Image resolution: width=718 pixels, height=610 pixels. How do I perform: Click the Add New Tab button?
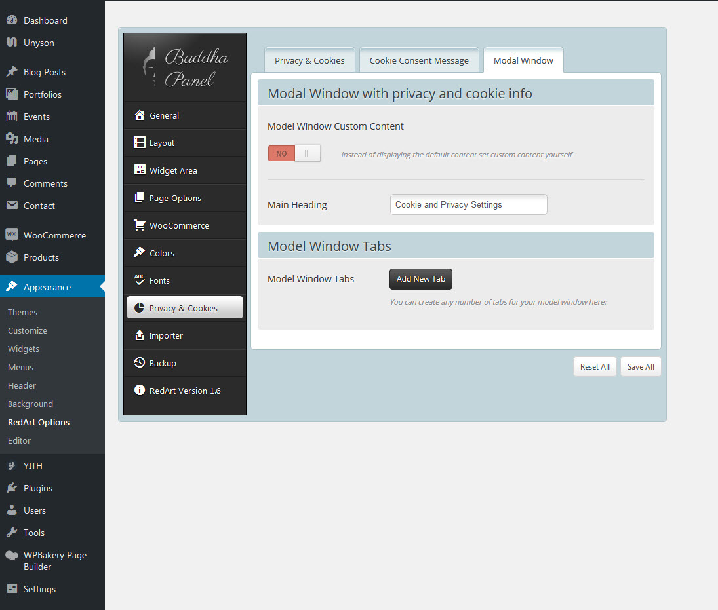coord(421,279)
